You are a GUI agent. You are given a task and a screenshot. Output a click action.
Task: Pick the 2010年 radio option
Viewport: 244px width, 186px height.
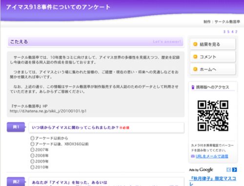click(x=32, y=167)
